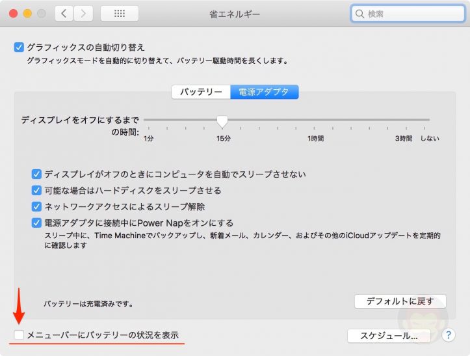Toggle ネットワークアクセスによるスリープ解除 checkbox
This screenshot has height=356, width=470.
(36, 206)
